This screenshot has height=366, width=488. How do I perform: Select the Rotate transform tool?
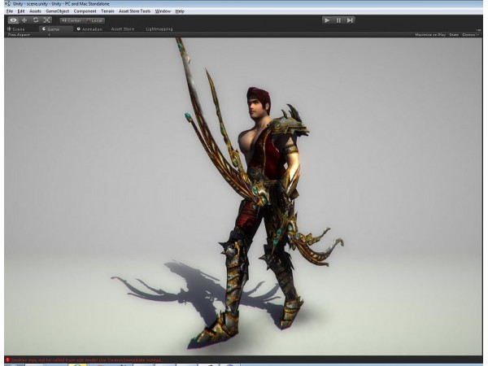36,20
